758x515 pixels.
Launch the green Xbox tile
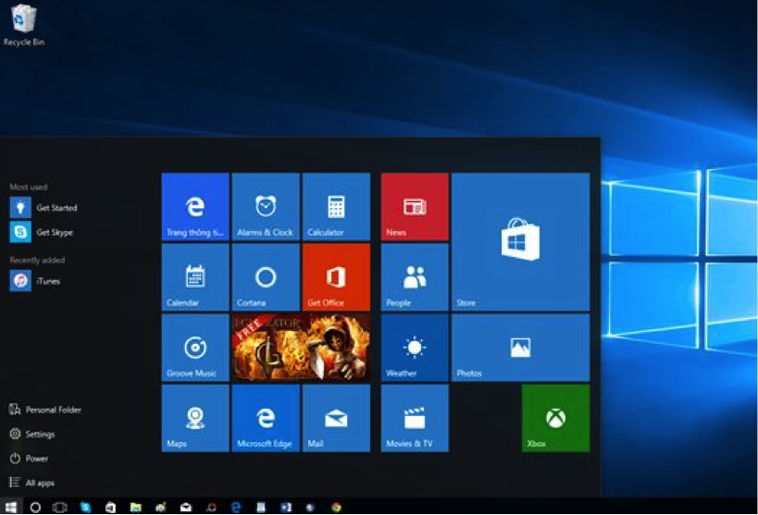point(555,418)
